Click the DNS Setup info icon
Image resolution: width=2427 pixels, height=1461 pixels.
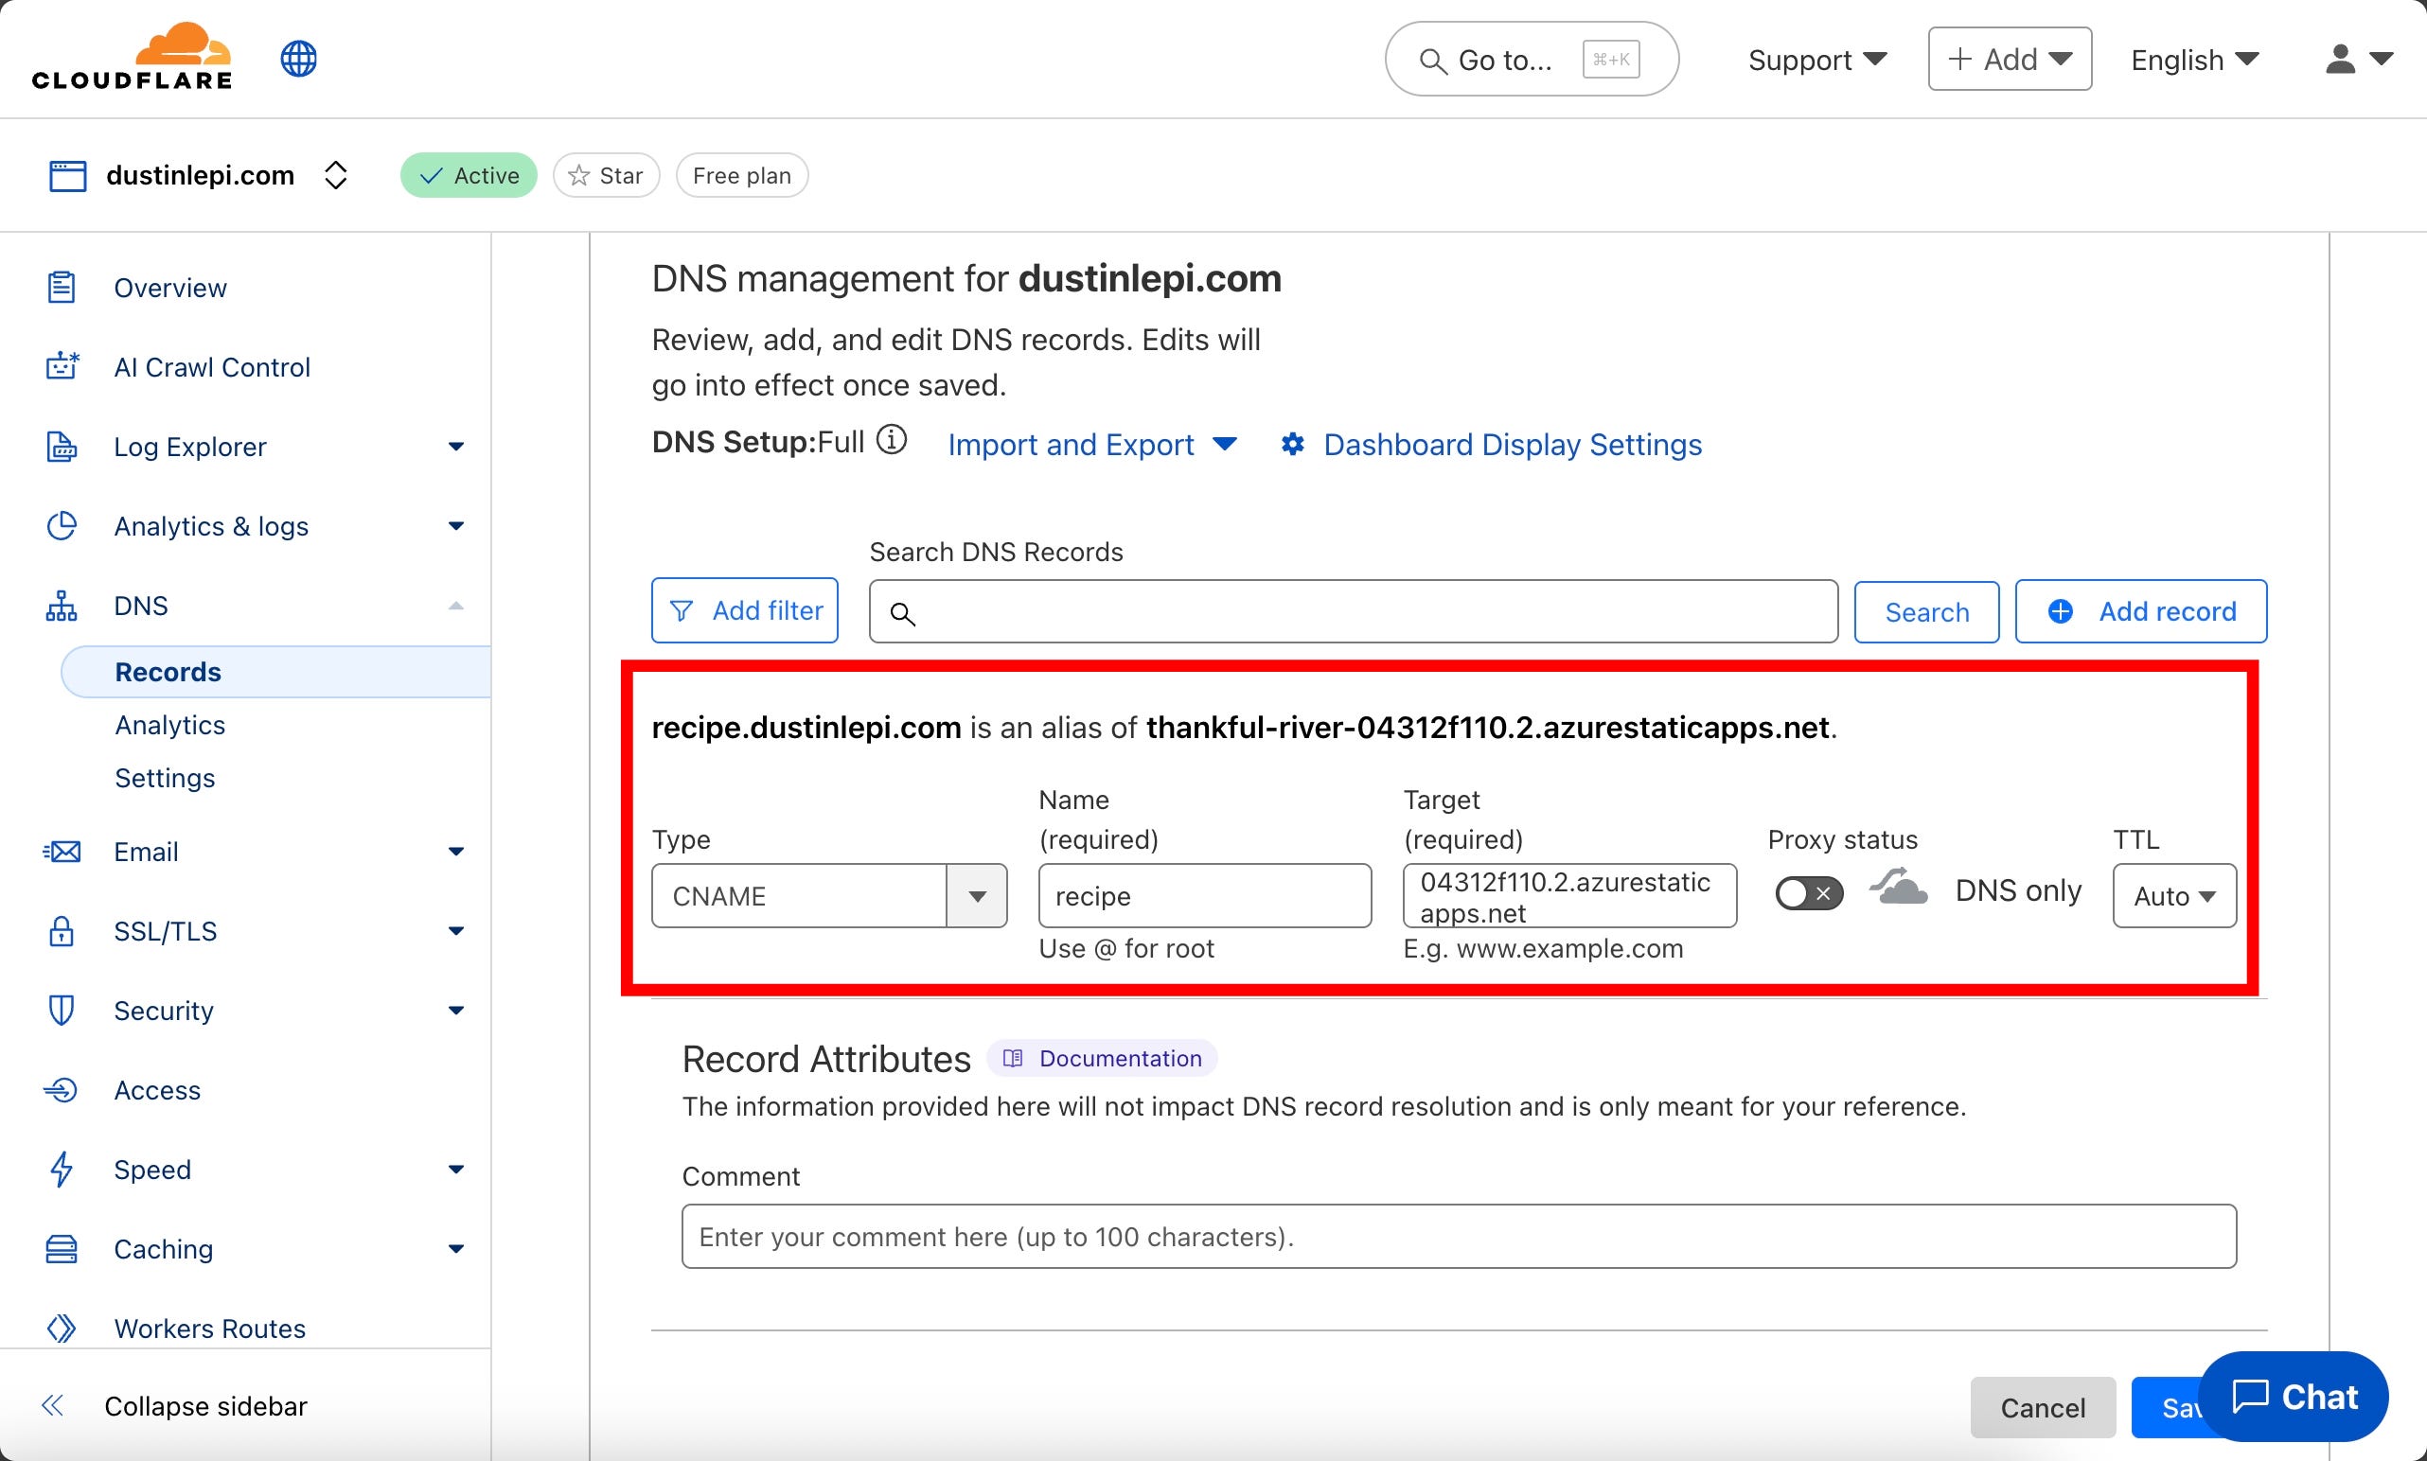(x=891, y=440)
